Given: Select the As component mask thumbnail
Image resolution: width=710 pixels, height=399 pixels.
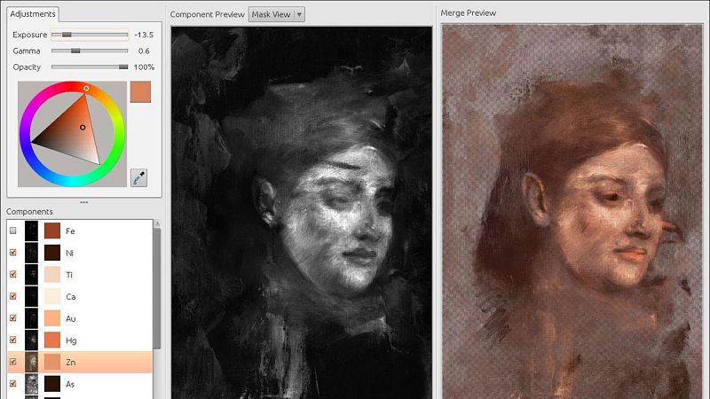Looking at the screenshot, I should tap(31, 384).
